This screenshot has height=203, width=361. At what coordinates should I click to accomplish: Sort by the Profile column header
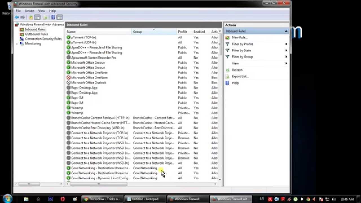184,32
